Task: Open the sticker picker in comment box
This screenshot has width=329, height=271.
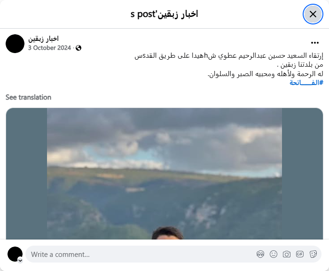Action: tap(313, 254)
